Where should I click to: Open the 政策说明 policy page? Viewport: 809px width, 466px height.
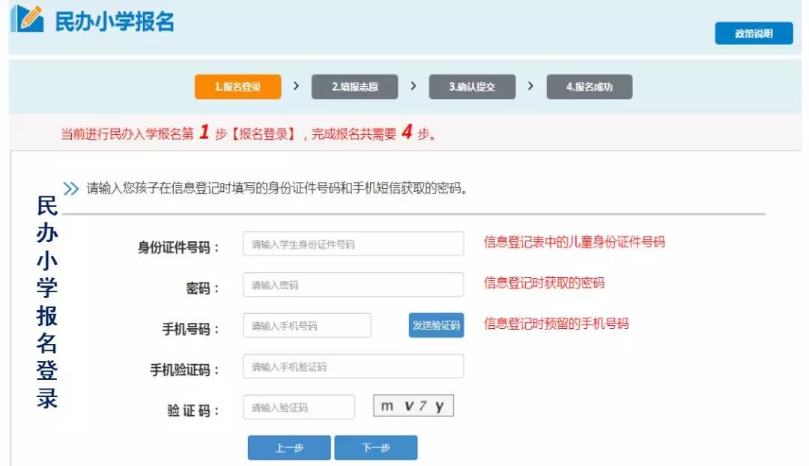click(x=754, y=34)
